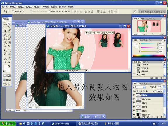The image size is (168, 126).
Task: Click the red R color slider
Action: 149,44
